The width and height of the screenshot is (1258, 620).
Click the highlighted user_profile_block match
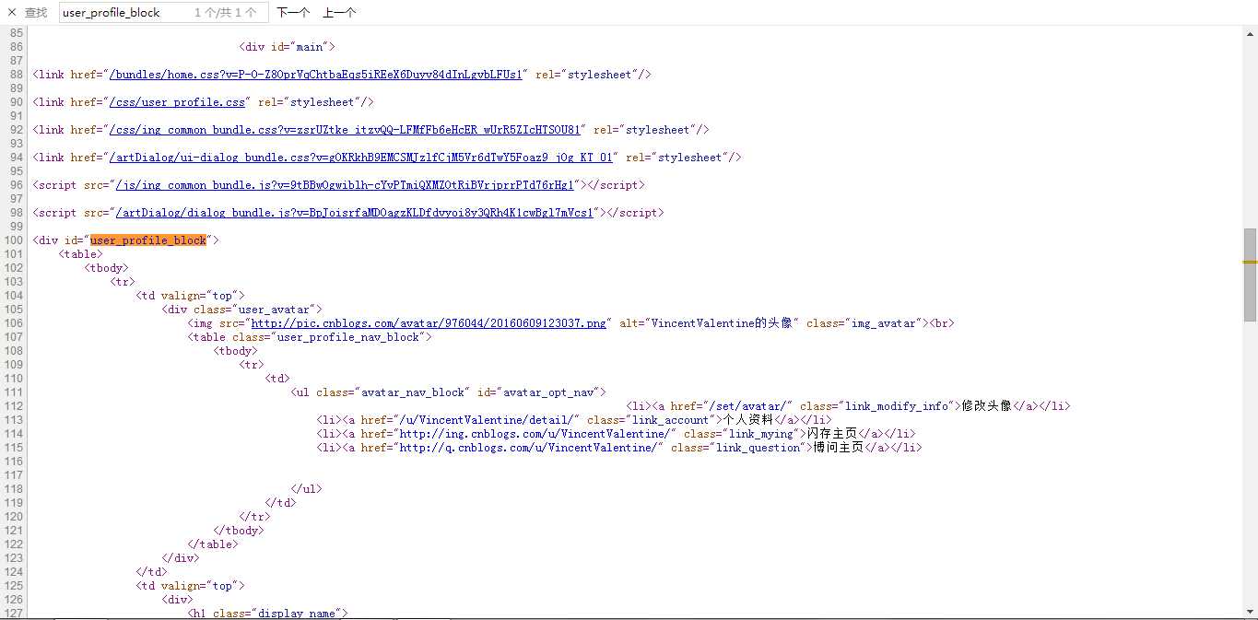(148, 240)
